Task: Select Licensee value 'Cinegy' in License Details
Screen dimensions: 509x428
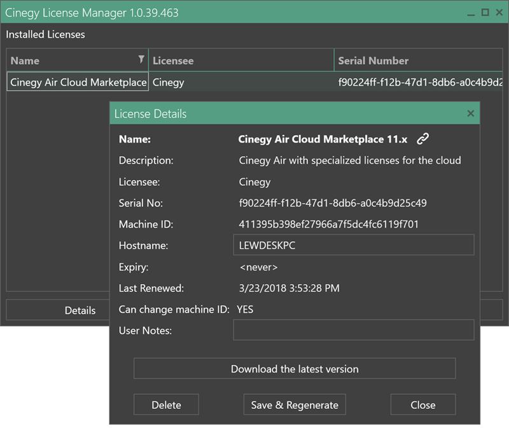Action: click(x=255, y=182)
